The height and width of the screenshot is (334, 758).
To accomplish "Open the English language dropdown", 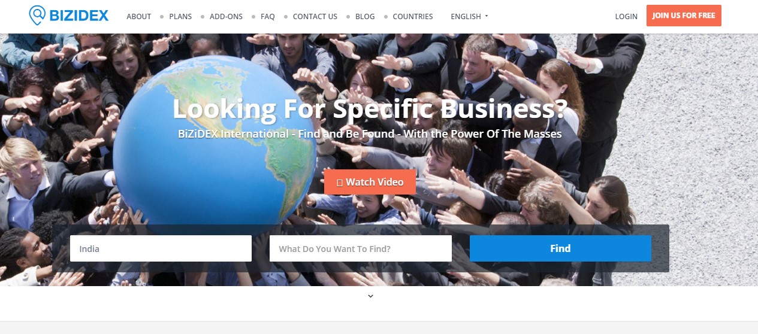I will pyautogui.click(x=469, y=17).
